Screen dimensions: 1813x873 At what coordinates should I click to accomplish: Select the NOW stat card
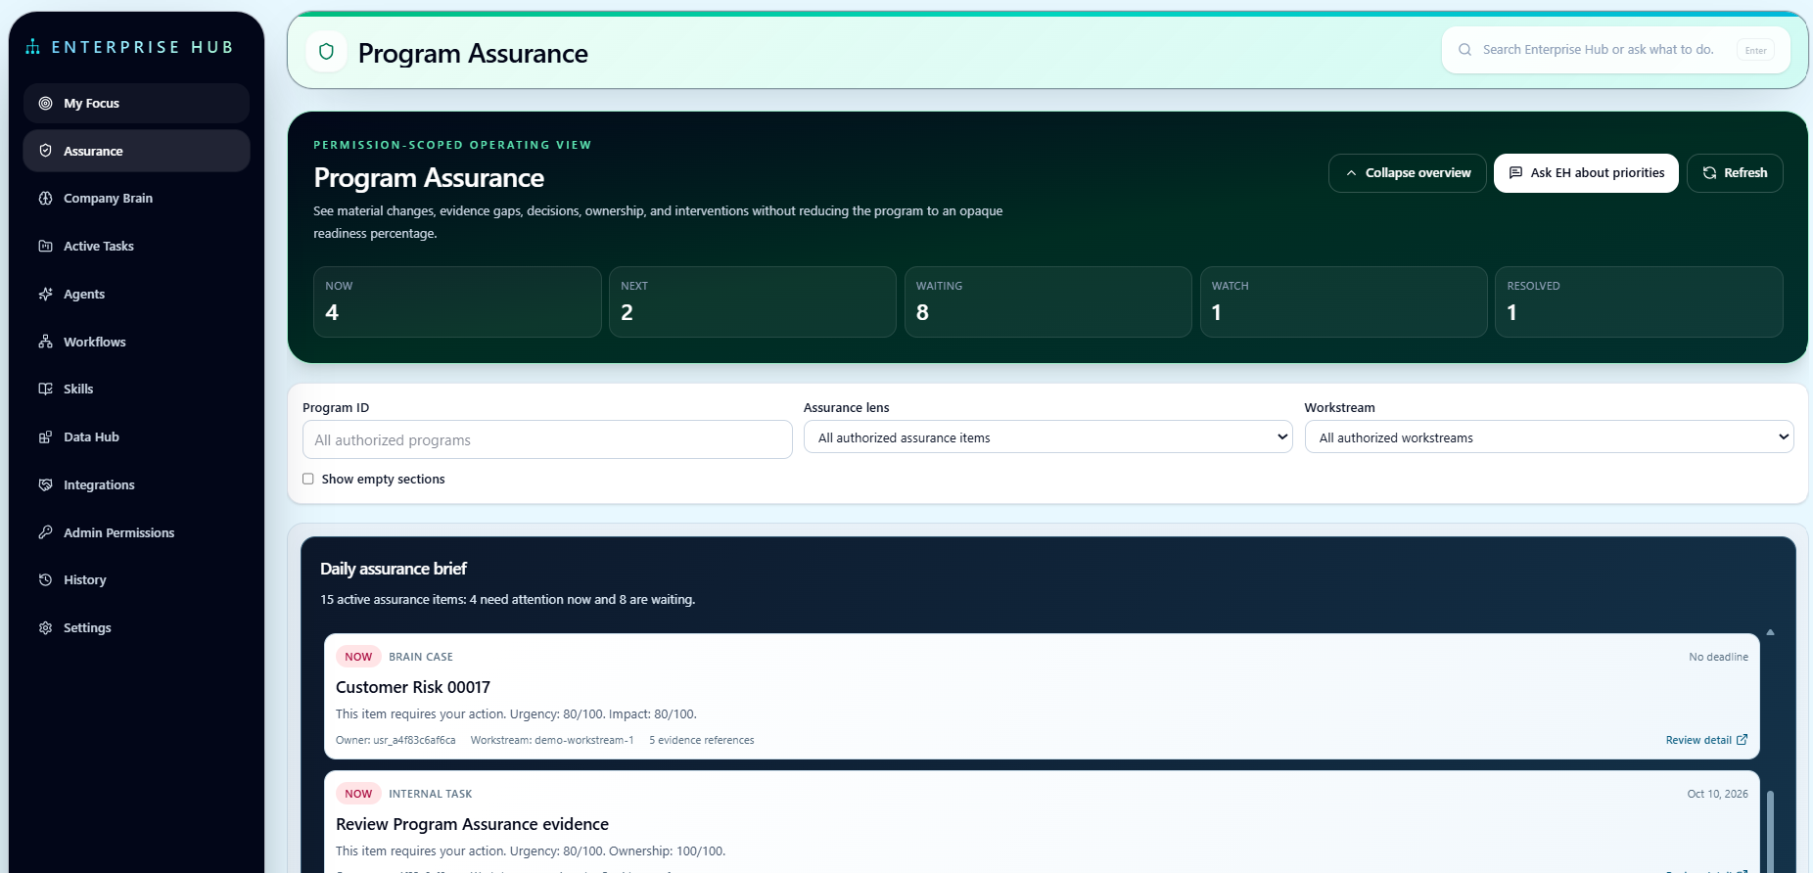(457, 301)
